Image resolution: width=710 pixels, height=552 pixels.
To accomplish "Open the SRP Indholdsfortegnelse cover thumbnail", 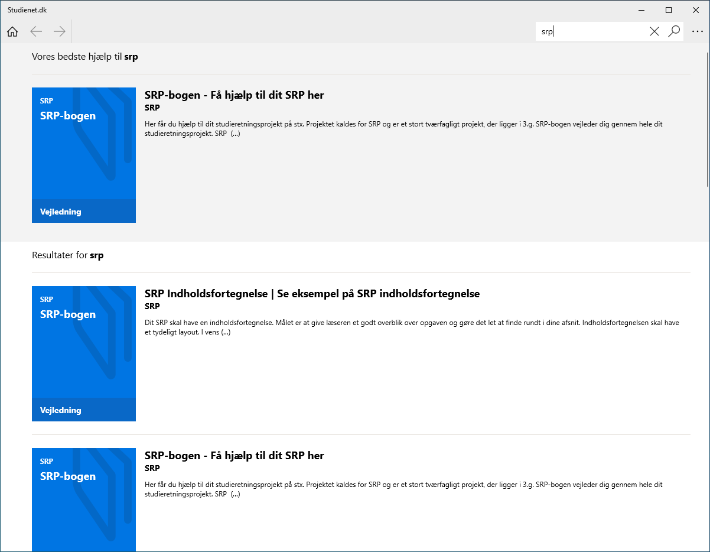I will click(x=84, y=353).
